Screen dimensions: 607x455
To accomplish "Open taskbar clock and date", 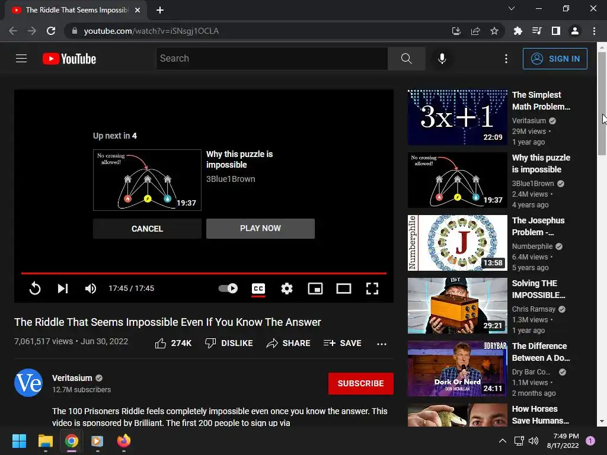I will 563,441.
